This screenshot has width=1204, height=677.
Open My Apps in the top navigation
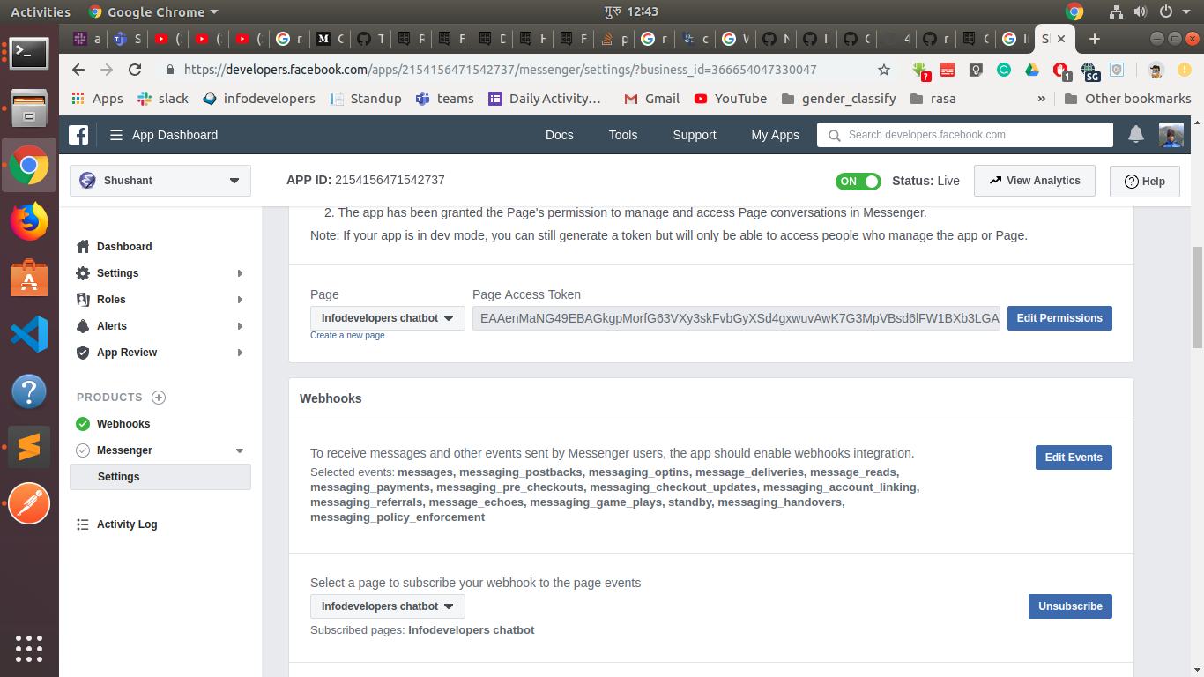[x=775, y=135]
